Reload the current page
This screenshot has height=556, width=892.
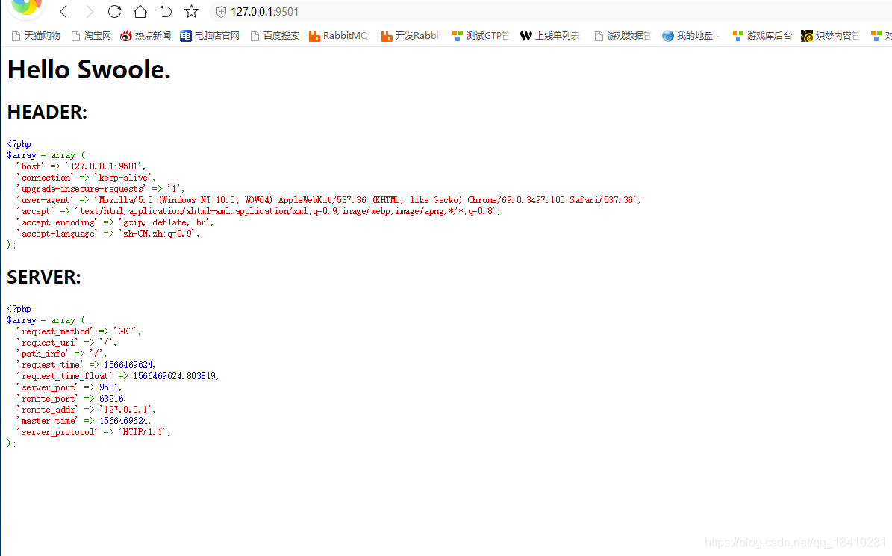113,11
